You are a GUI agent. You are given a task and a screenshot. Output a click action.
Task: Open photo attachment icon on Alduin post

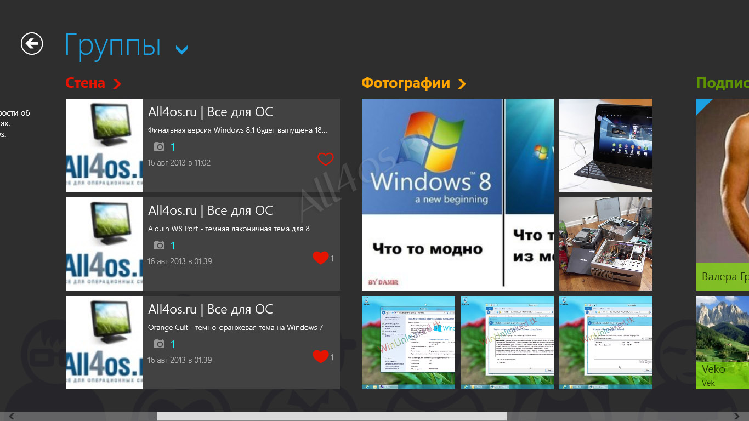159,245
